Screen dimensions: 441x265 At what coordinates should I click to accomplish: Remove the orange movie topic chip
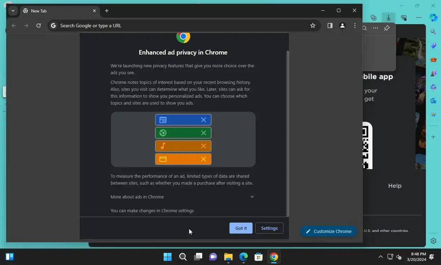point(204,159)
